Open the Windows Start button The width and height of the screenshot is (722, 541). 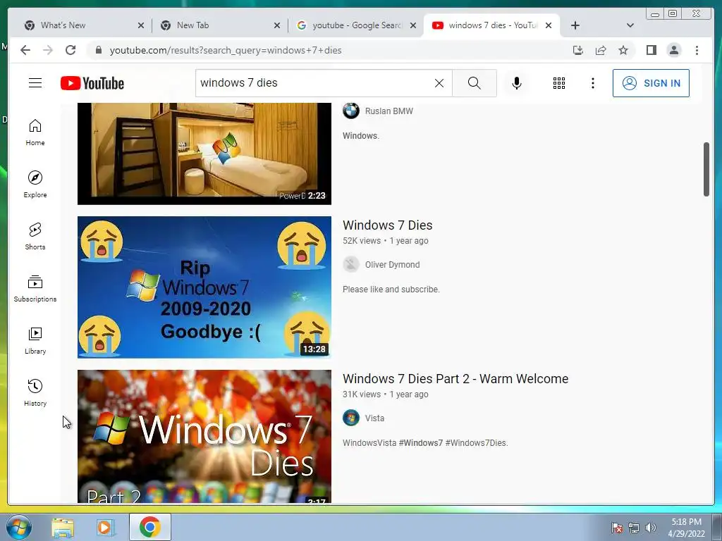click(x=19, y=527)
